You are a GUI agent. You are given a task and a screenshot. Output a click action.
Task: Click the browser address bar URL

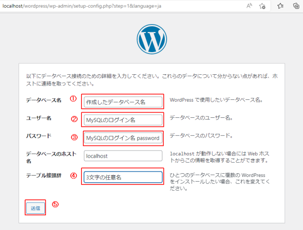point(82,6)
